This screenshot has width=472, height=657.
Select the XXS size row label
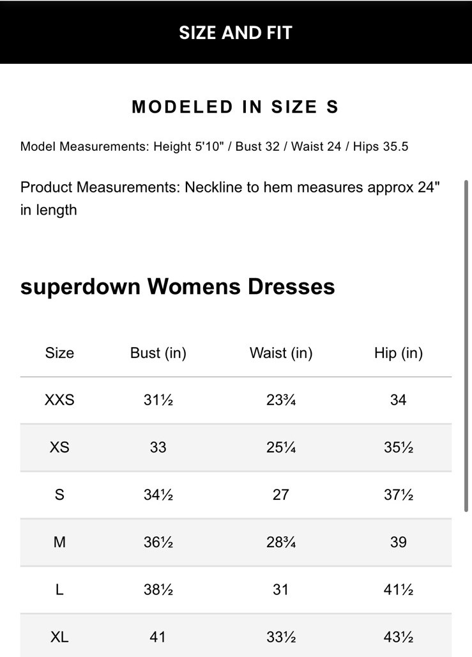(x=59, y=400)
